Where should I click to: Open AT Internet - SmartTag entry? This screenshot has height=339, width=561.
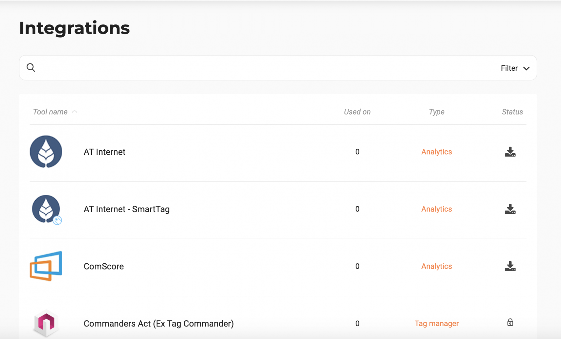[x=127, y=209]
